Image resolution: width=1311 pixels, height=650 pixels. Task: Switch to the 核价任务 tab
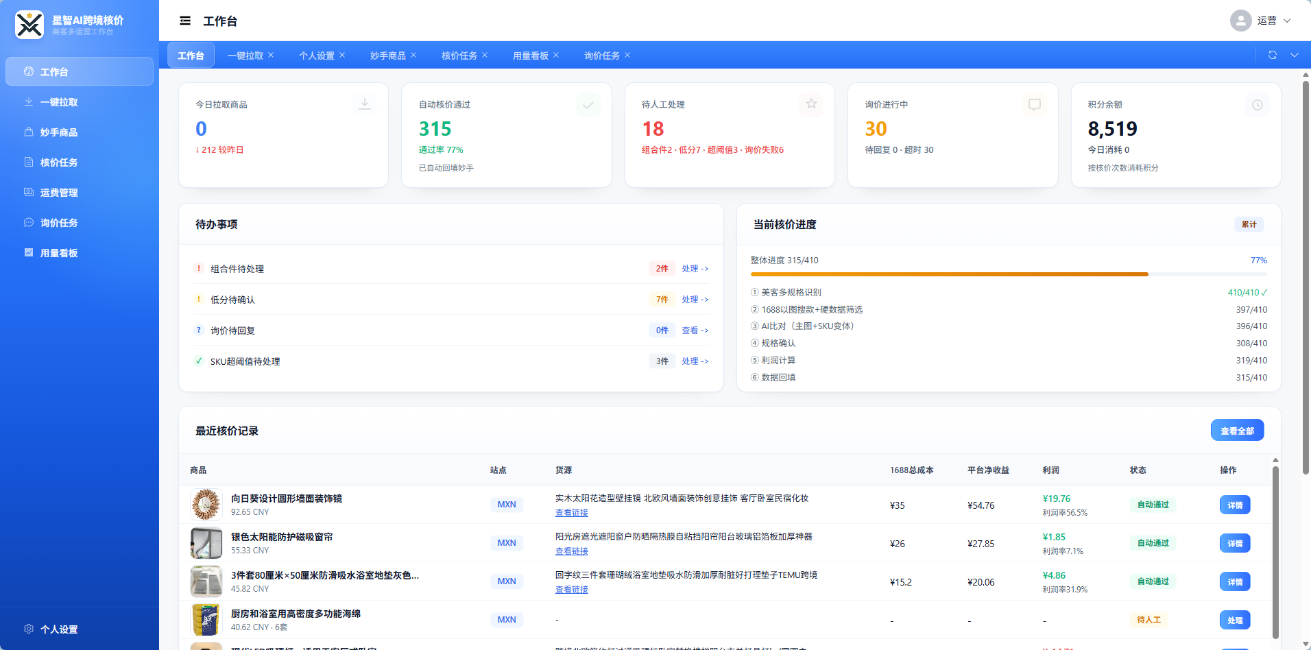point(459,56)
